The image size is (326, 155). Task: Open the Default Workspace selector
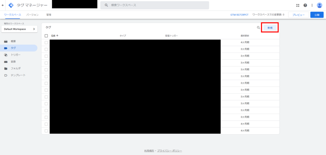click(x=19, y=29)
